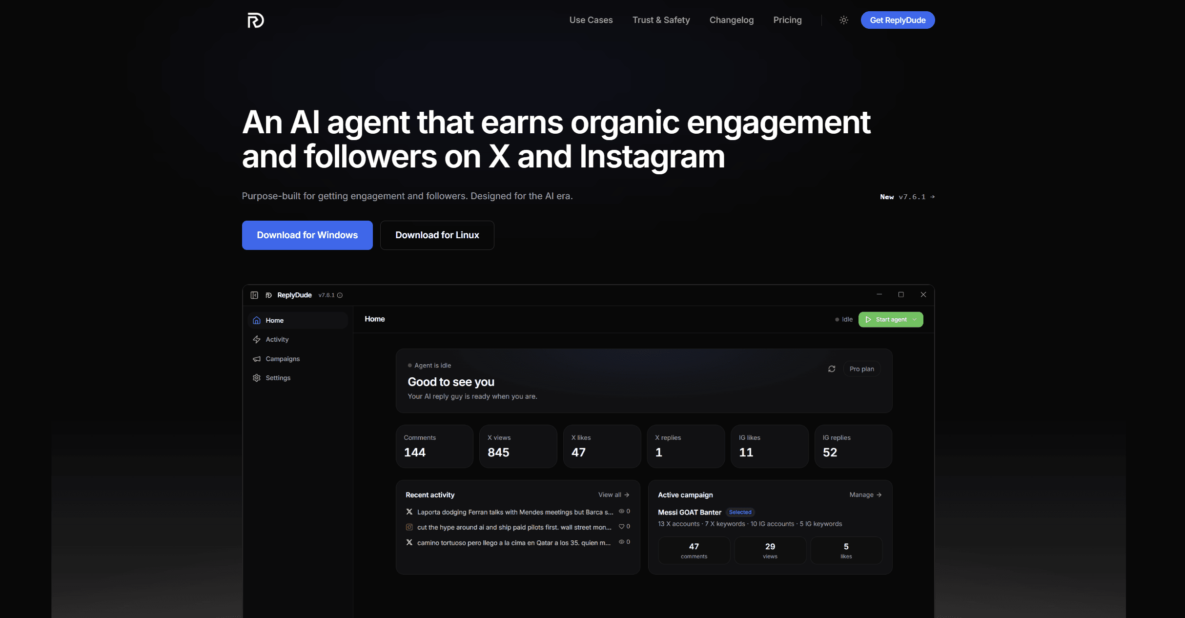Go to the Changelog page
This screenshot has height=618, width=1185.
(731, 20)
